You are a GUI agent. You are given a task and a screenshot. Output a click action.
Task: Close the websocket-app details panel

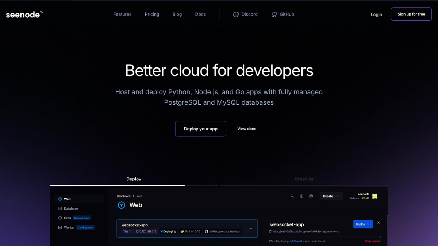(378, 223)
